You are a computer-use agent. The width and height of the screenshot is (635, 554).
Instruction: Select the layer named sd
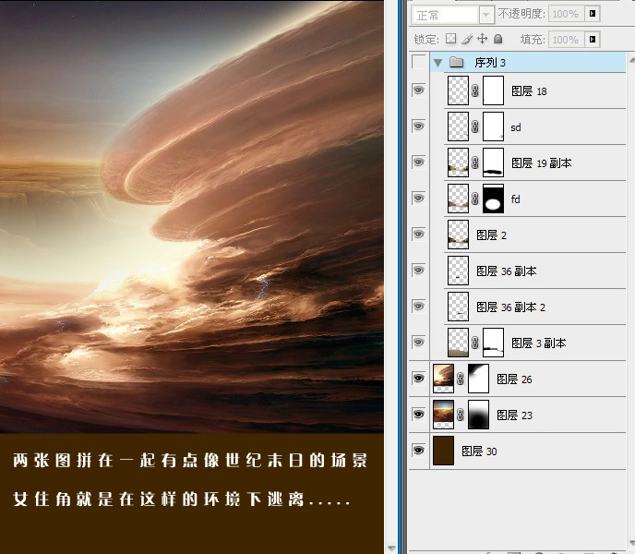pyautogui.click(x=516, y=127)
